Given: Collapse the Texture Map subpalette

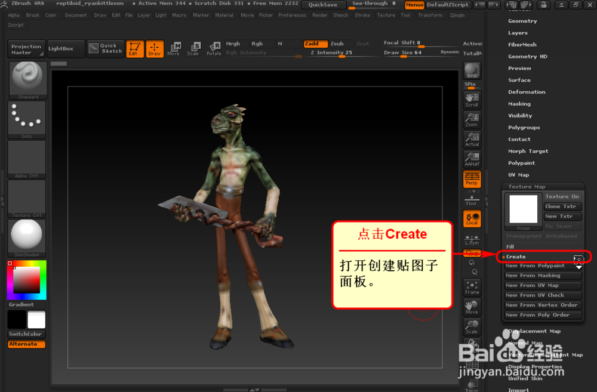Looking at the screenshot, I should [527, 187].
